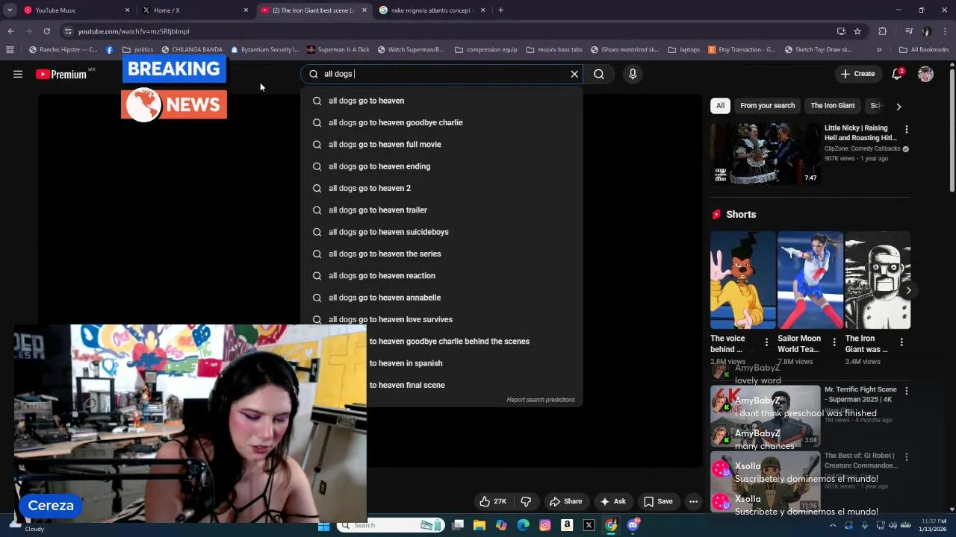
Task: Click the Ask button
Action: (x=612, y=501)
